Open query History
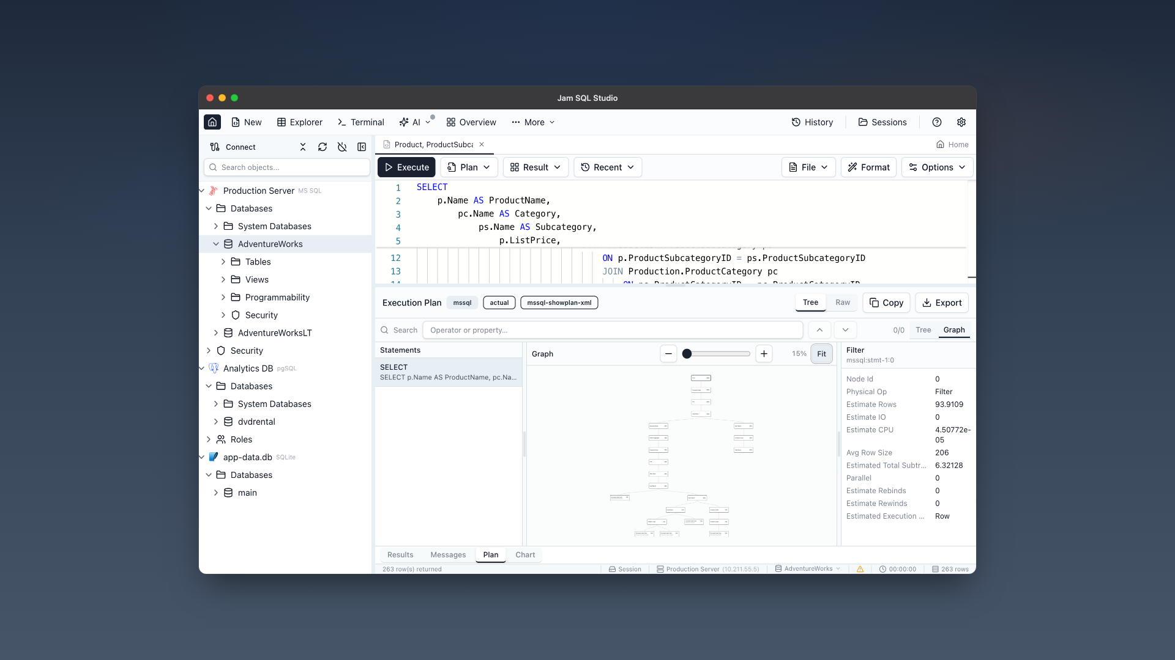 pyautogui.click(x=812, y=122)
